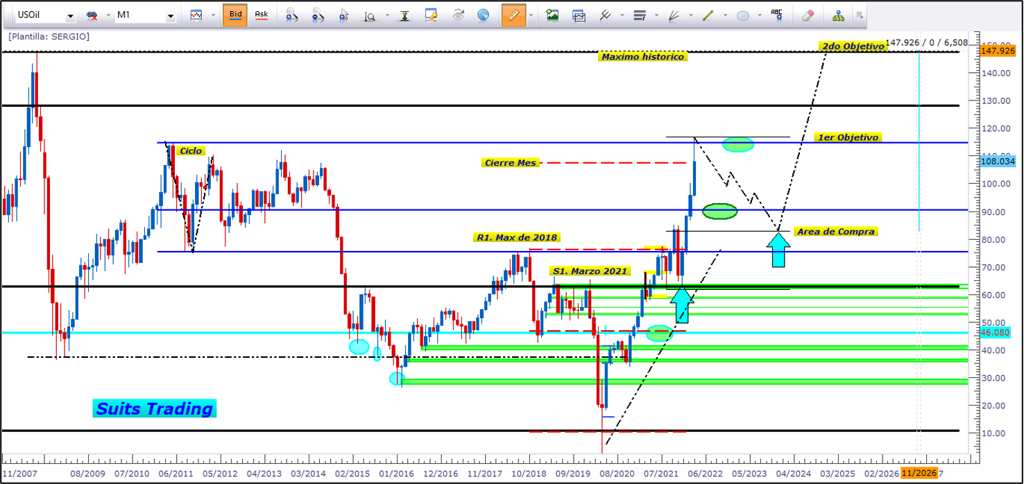
Task: Select the green trend line drawing tool
Action: coord(708,15)
